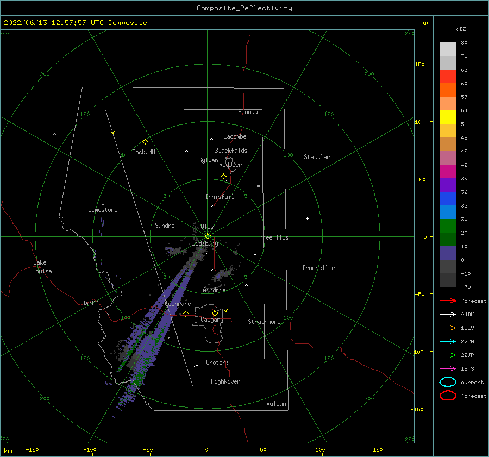Click the current legend text
The image size is (489, 457).
click(x=472, y=382)
